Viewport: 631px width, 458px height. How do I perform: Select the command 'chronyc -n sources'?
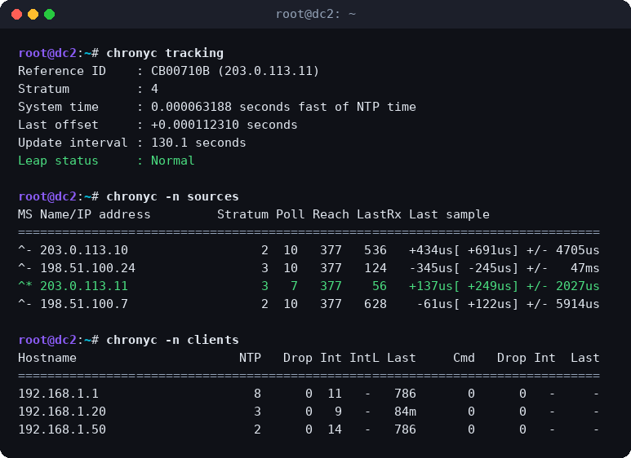pos(172,196)
